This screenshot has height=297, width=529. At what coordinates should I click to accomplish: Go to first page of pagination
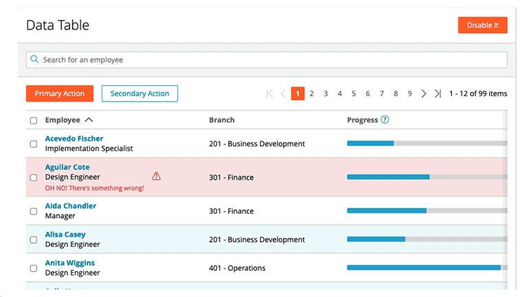point(269,93)
